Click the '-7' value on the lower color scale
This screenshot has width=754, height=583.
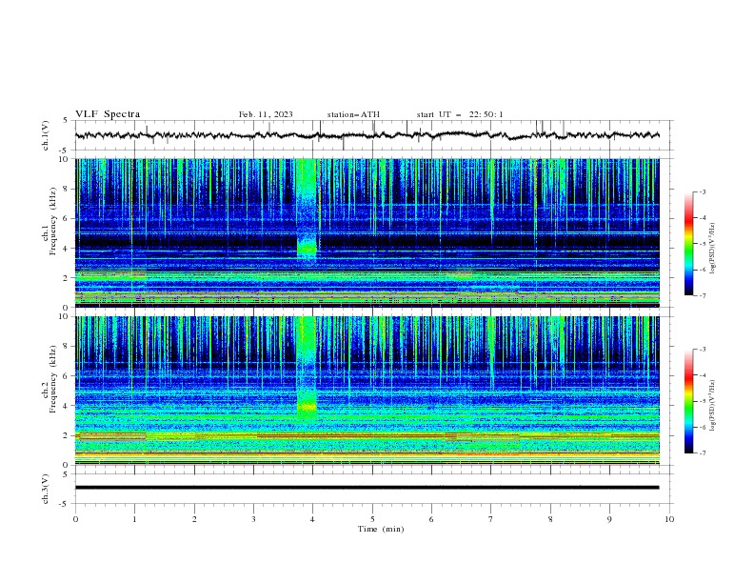coord(702,453)
